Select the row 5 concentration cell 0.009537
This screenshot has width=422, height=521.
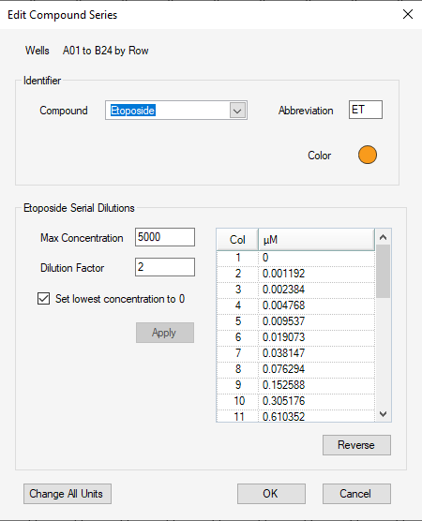(x=316, y=321)
